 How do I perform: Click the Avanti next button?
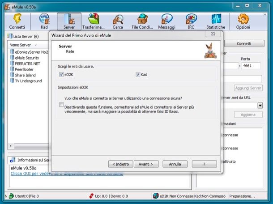(146, 164)
